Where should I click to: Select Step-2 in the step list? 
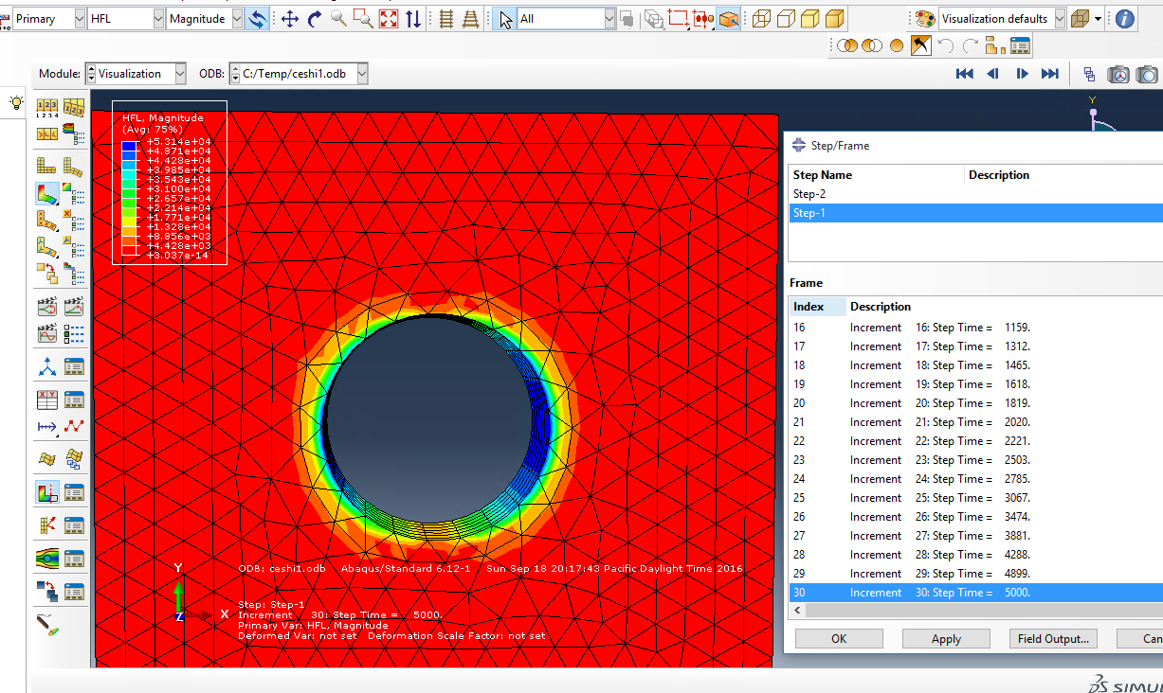(809, 194)
